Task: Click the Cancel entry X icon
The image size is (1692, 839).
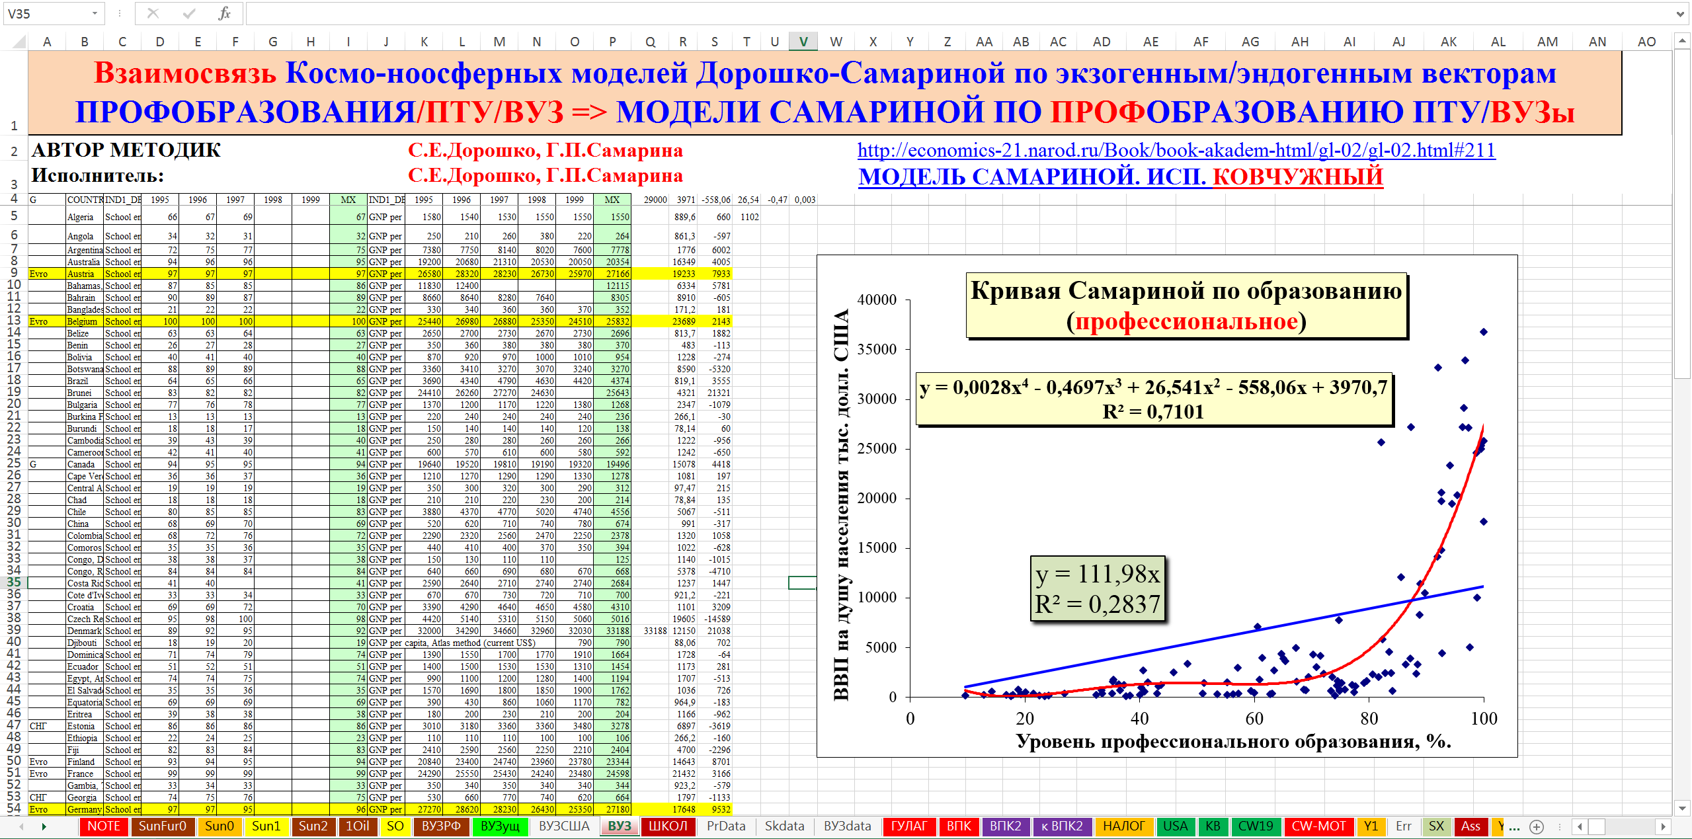Action: 153,13
